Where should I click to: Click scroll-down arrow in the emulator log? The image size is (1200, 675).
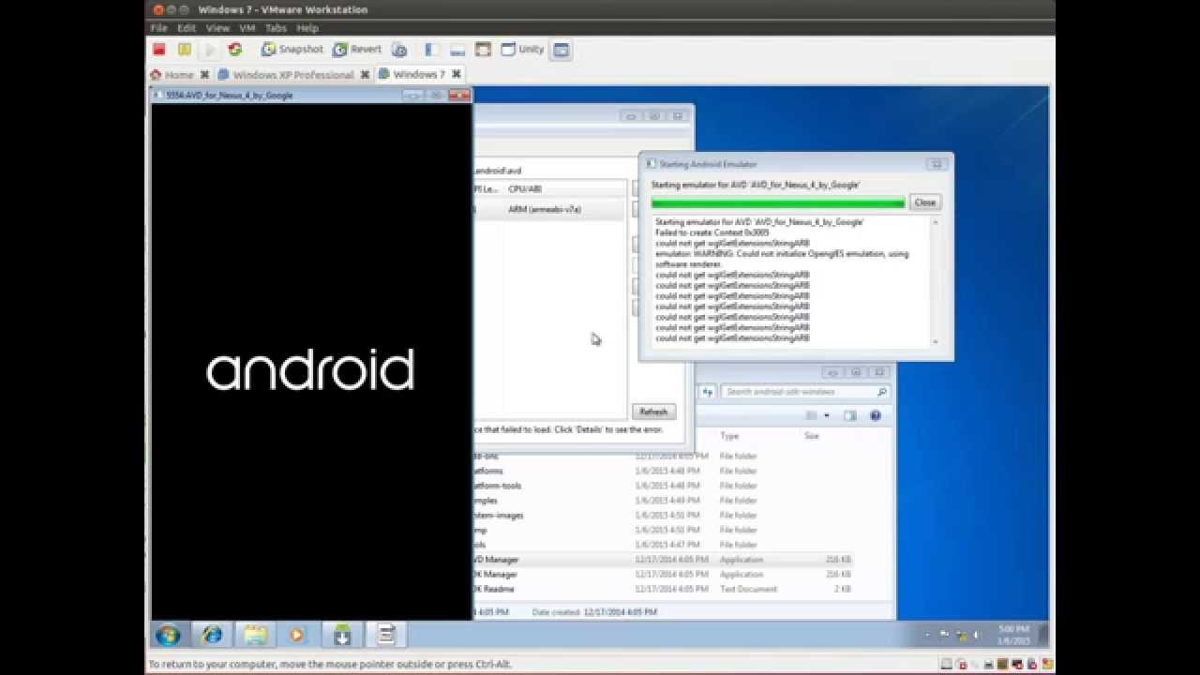coord(935,342)
